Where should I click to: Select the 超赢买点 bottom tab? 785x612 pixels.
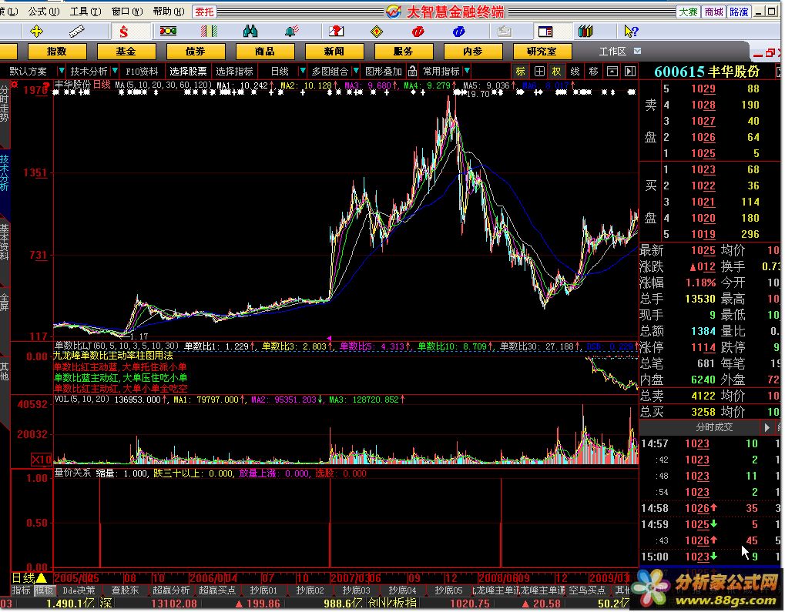[217, 590]
